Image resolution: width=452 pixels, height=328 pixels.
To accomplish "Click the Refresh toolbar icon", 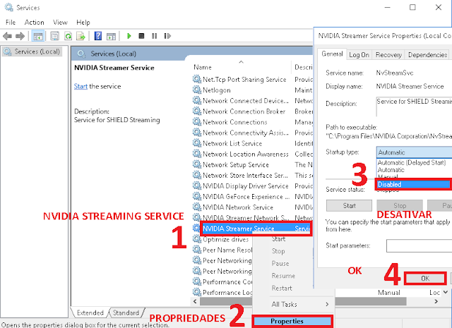I will point(68,36).
